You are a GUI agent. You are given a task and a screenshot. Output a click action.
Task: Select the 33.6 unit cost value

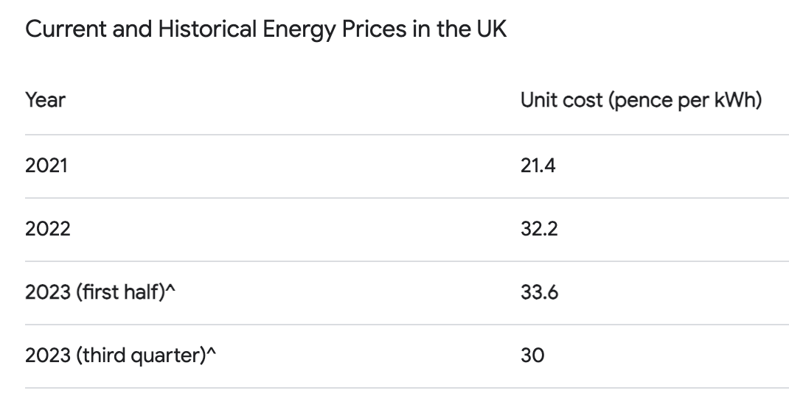pyautogui.click(x=539, y=292)
